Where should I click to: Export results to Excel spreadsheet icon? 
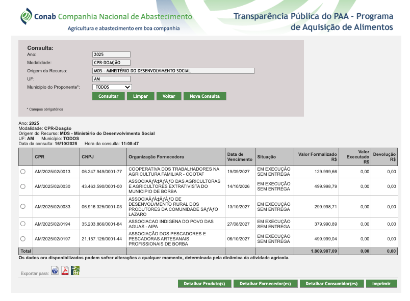click(x=75, y=270)
